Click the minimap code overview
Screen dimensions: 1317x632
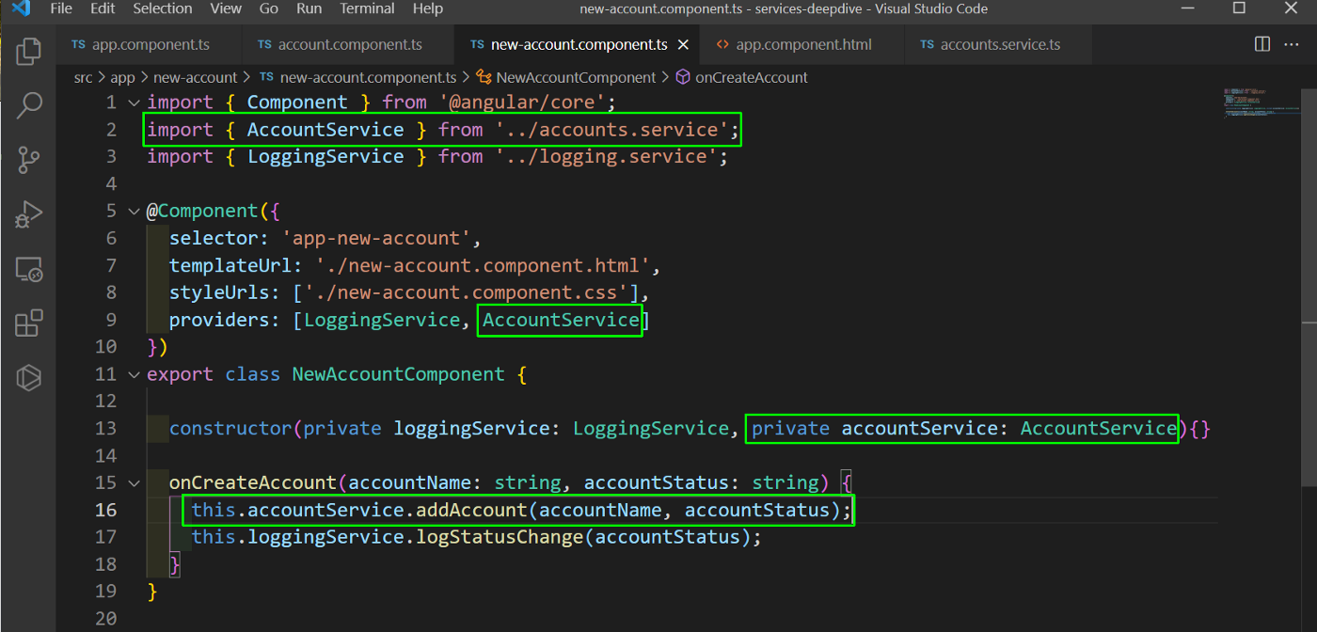(1261, 102)
